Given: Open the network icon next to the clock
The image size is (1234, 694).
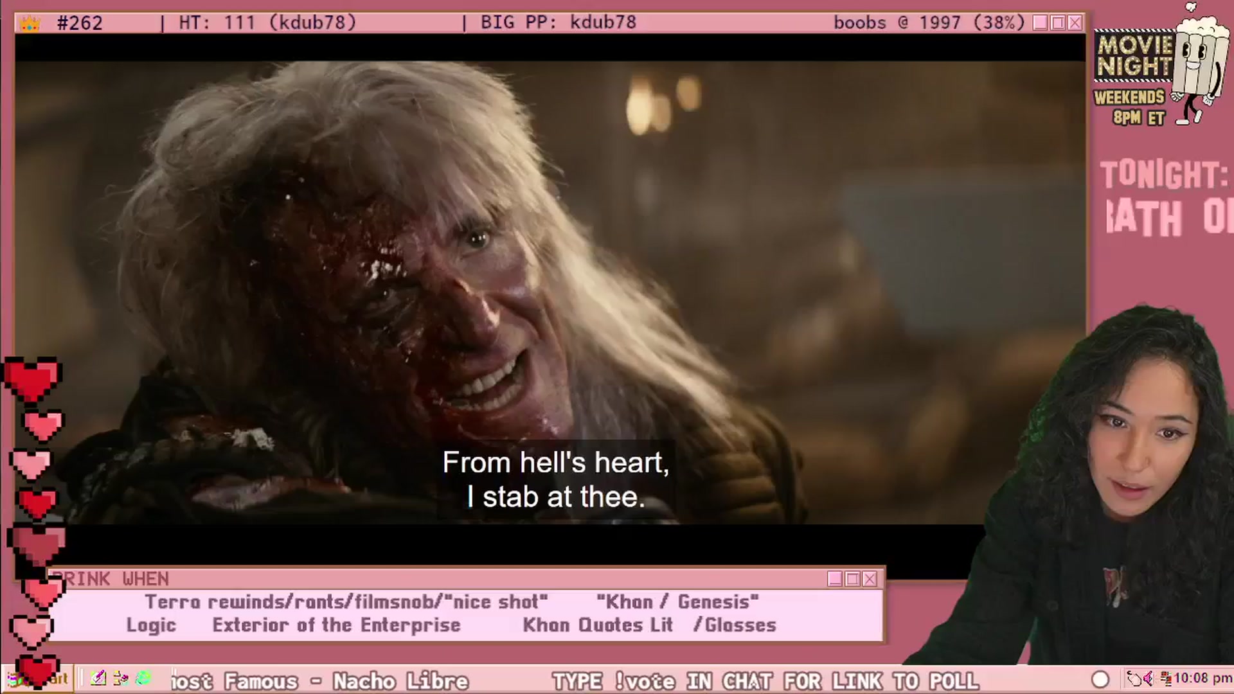Looking at the screenshot, I should tap(1165, 679).
